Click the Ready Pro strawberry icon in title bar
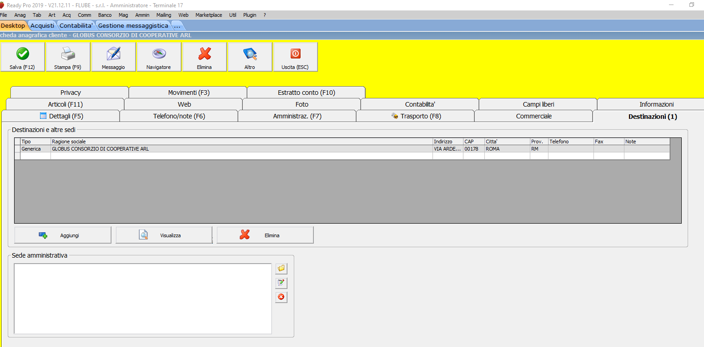Image resolution: width=704 pixels, height=347 pixels. pyautogui.click(x=2, y=5)
